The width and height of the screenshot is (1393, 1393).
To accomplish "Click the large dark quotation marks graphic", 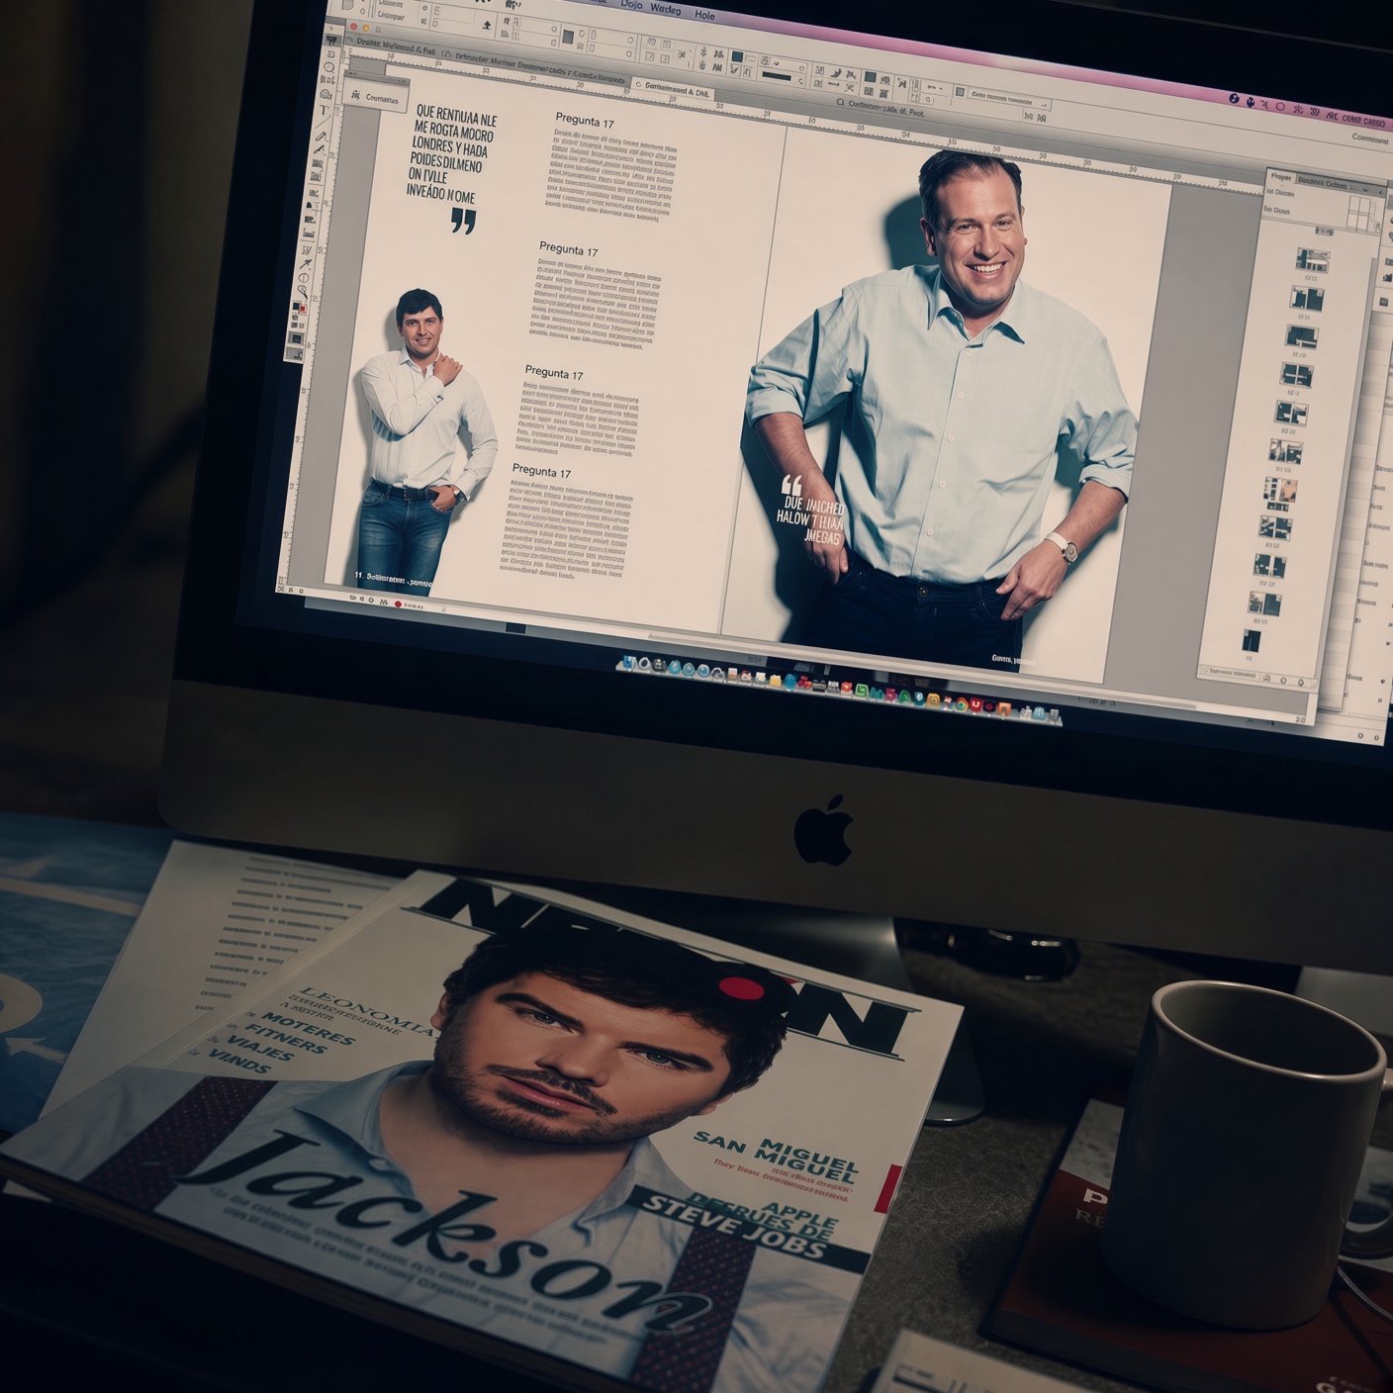I will click(x=463, y=221).
